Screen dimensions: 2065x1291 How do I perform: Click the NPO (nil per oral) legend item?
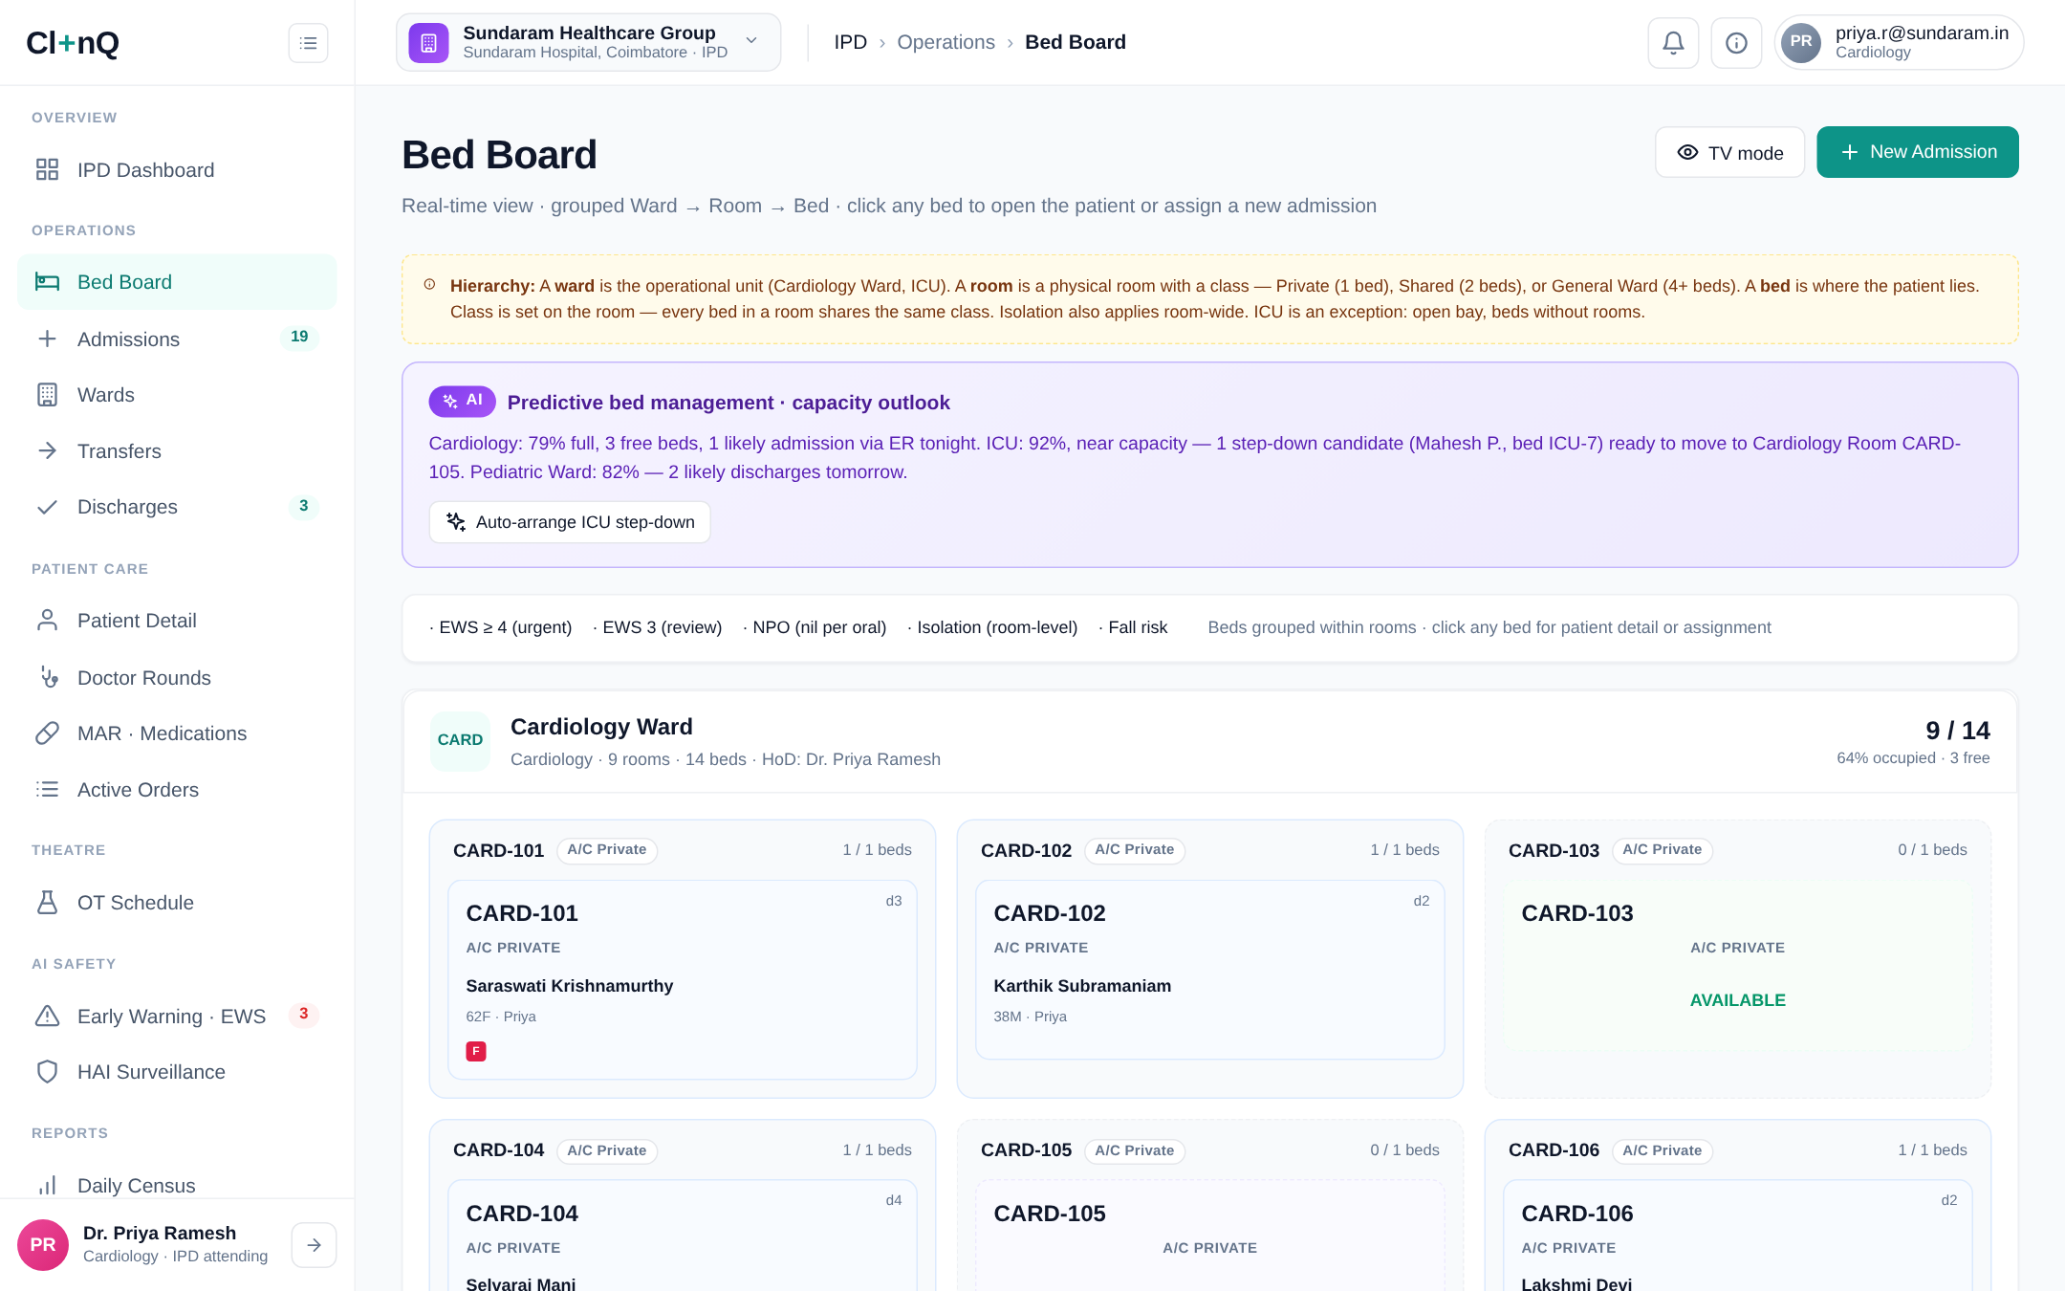(x=815, y=627)
